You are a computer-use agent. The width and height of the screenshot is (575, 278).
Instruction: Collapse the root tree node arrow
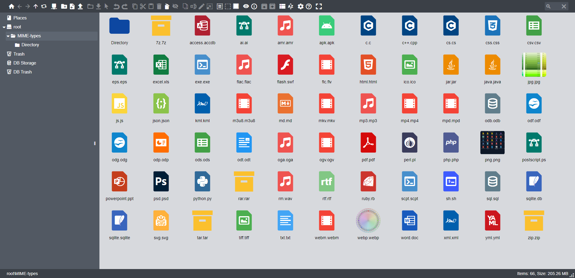click(x=4, y=27)
